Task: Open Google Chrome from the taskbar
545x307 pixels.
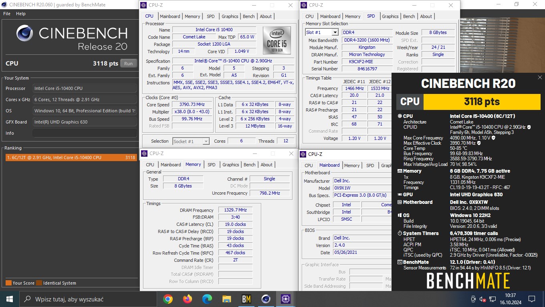Action: [168, 299]
